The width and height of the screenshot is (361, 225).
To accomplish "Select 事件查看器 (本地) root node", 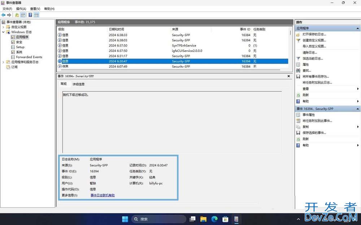I will click(x=18, y=22).
